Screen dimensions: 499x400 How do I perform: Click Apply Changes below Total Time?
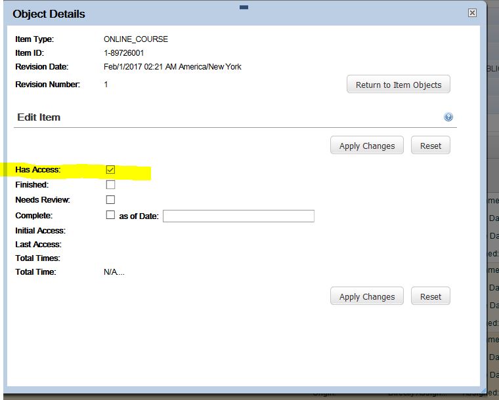tap(367, 296)
